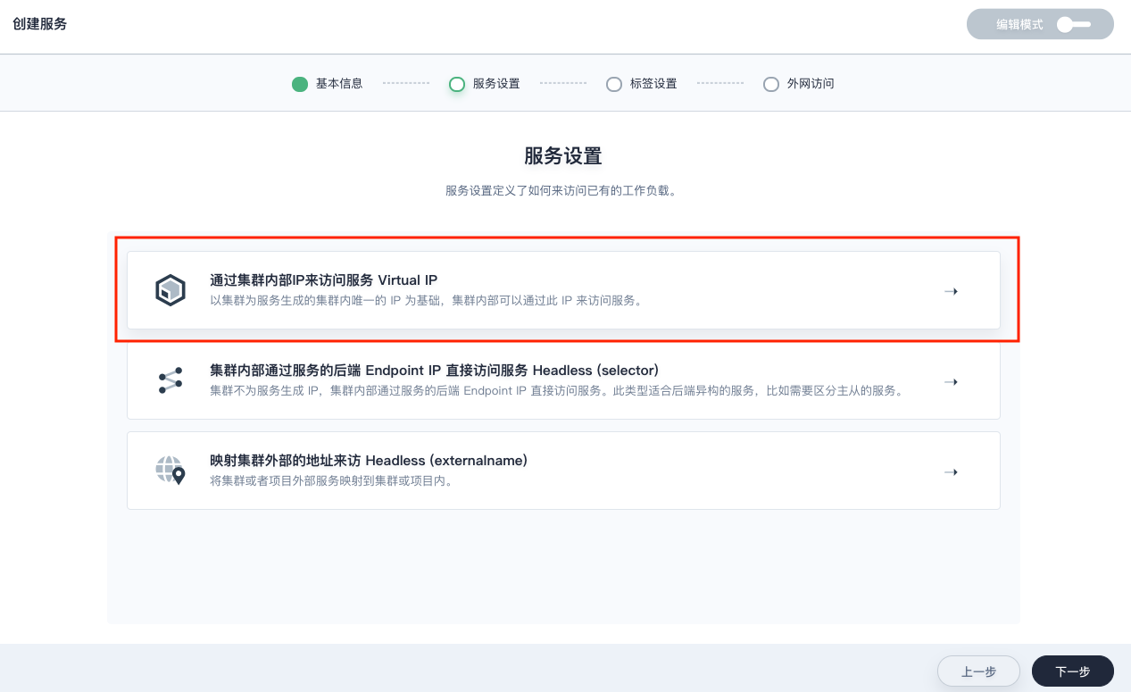Toggle the 编辑模式 switch
The height and width of the screenshot is (692, 1131).
(1073, 25)
